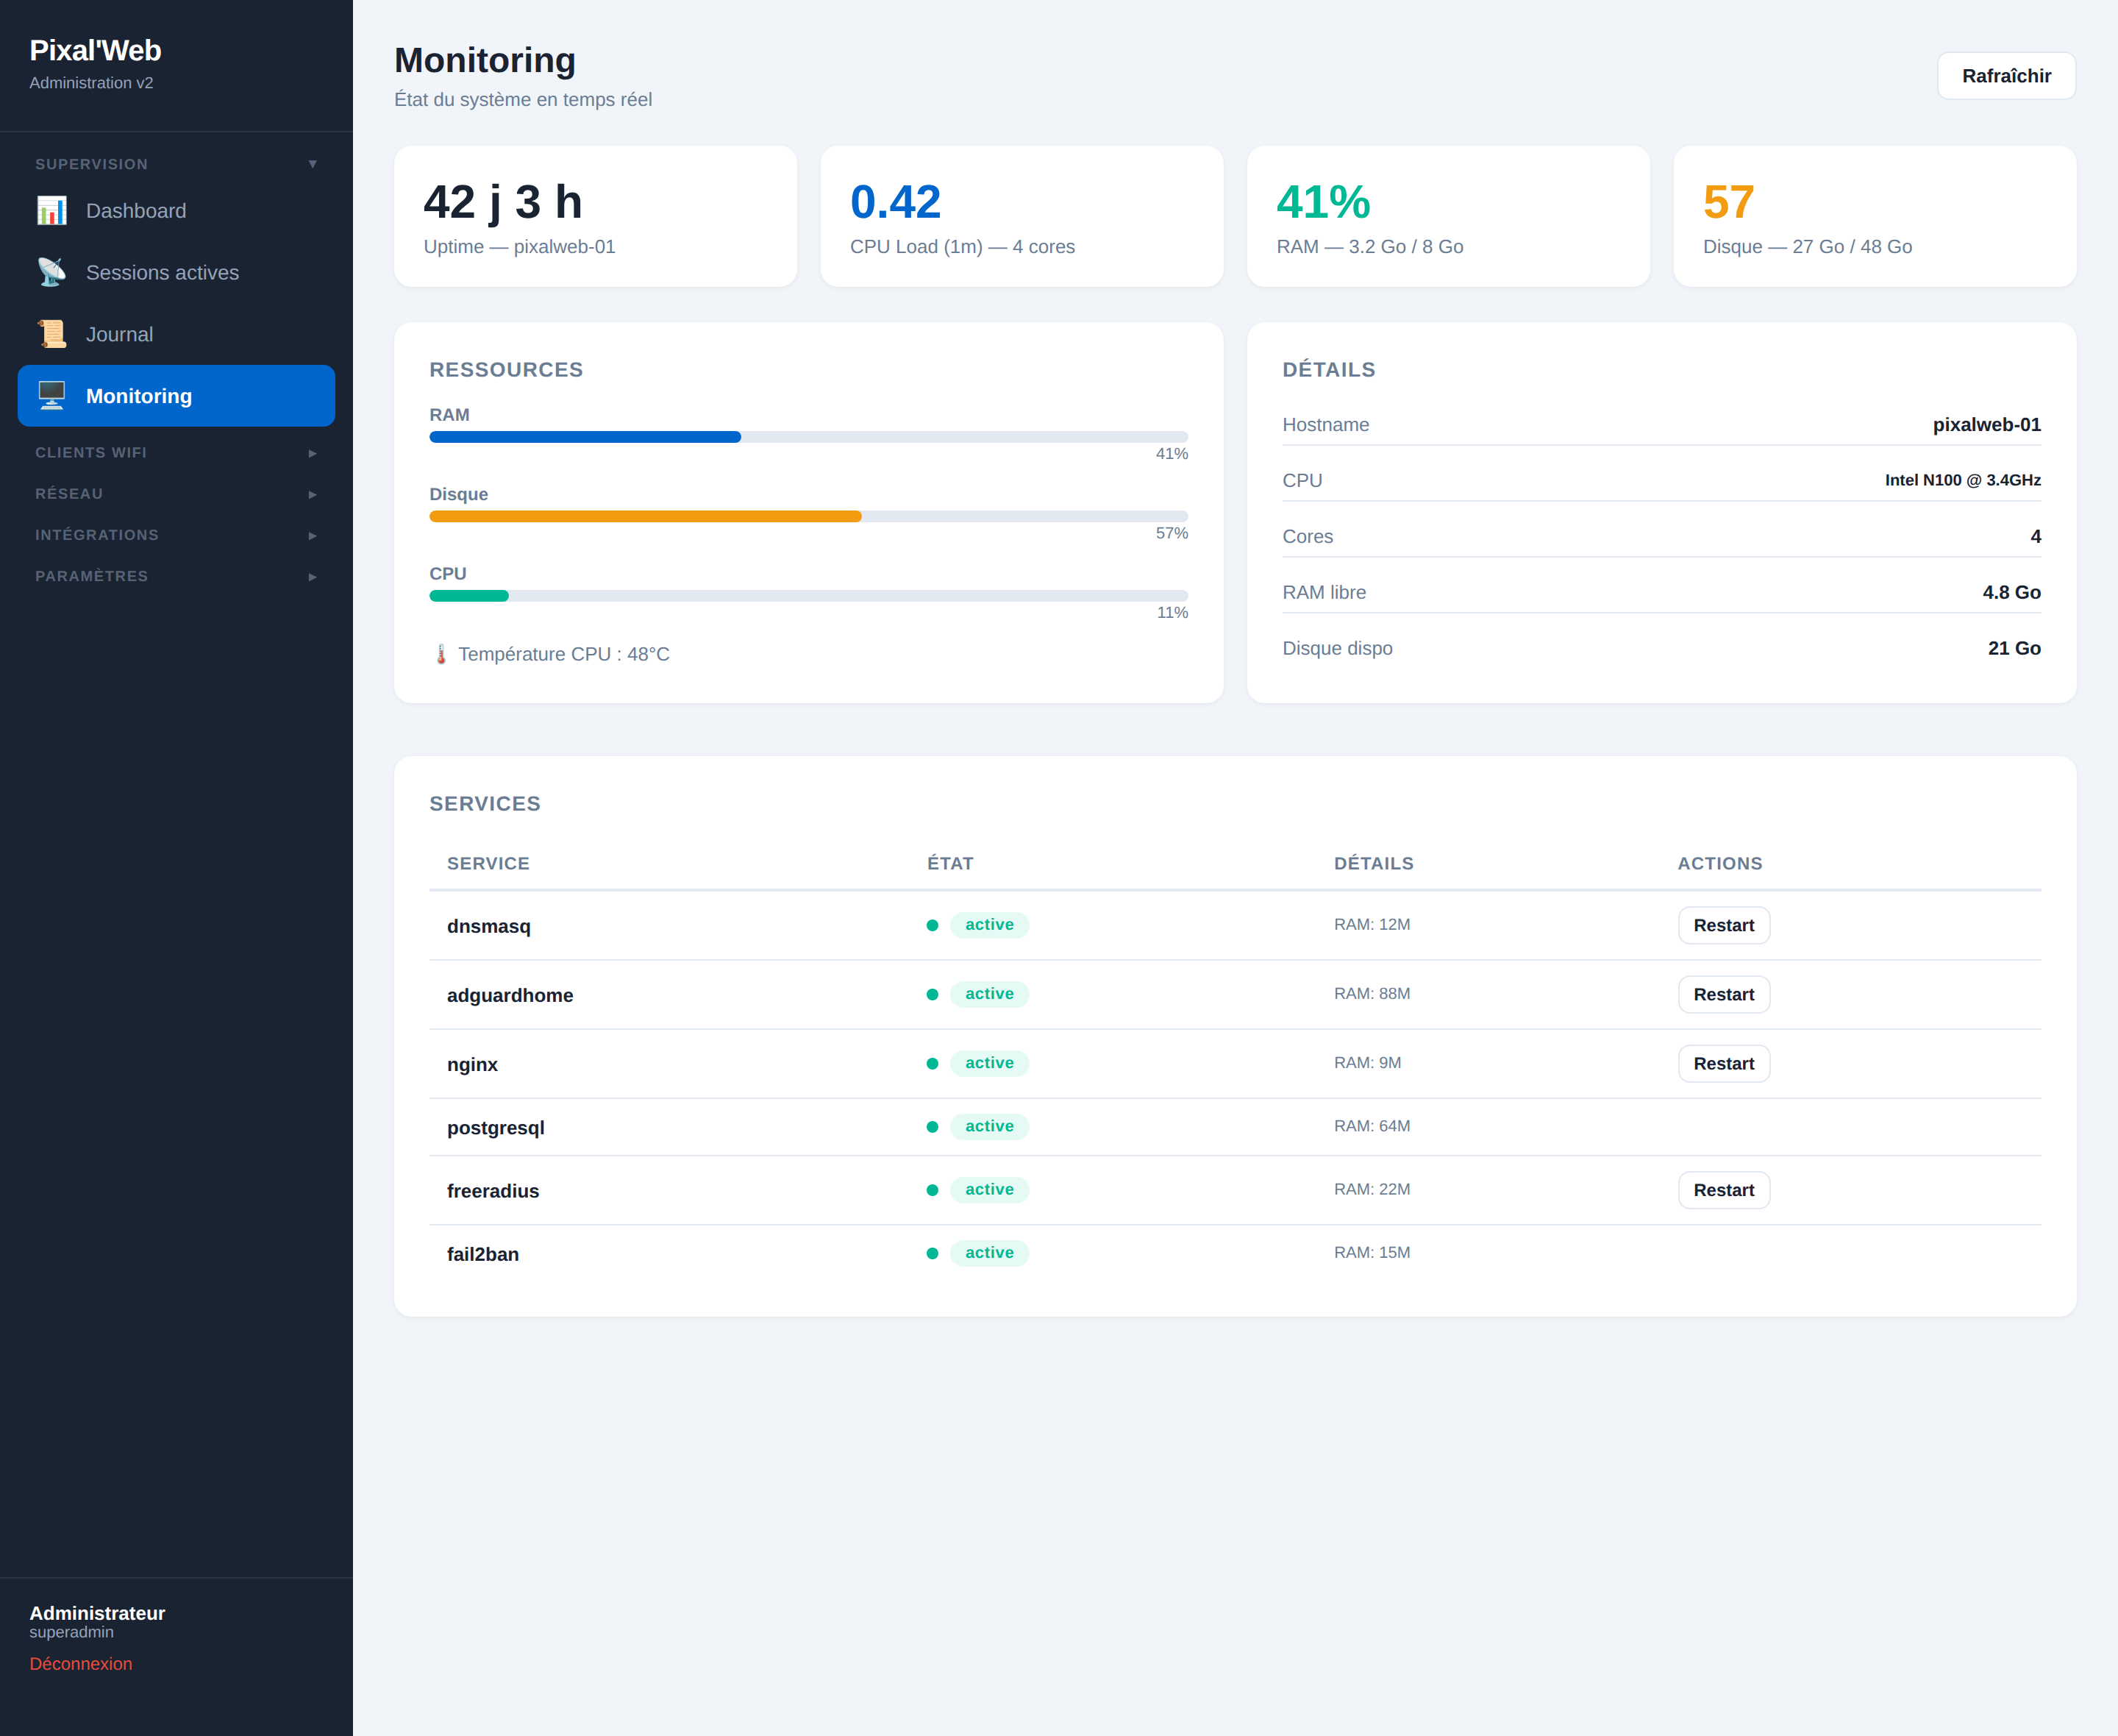The image size is (2118, 1736).
Task: Click the thermometer icon next to Température CPU
Action: point(441,655)
